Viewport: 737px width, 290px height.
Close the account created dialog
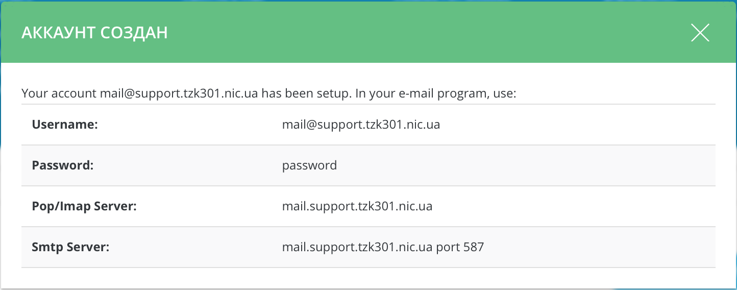700,33
